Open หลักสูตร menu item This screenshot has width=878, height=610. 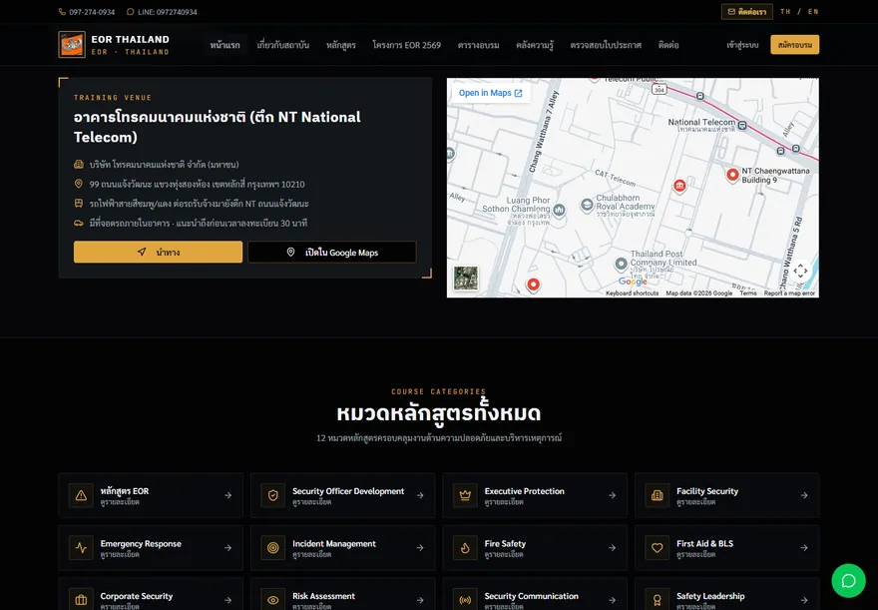click(341, 45)
